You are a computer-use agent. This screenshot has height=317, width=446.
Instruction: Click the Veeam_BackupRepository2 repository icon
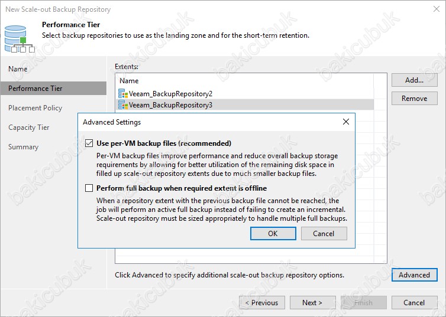coord(123,94)
